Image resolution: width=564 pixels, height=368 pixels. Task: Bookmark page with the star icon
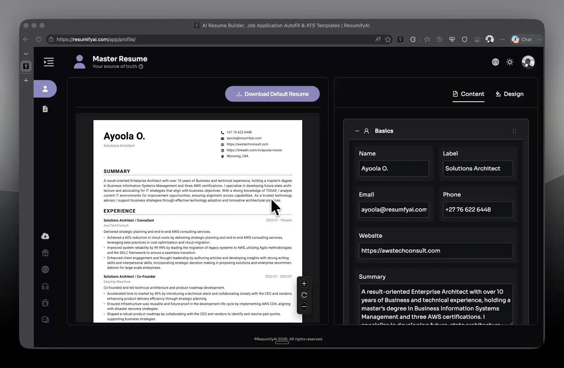pos(388,40)
